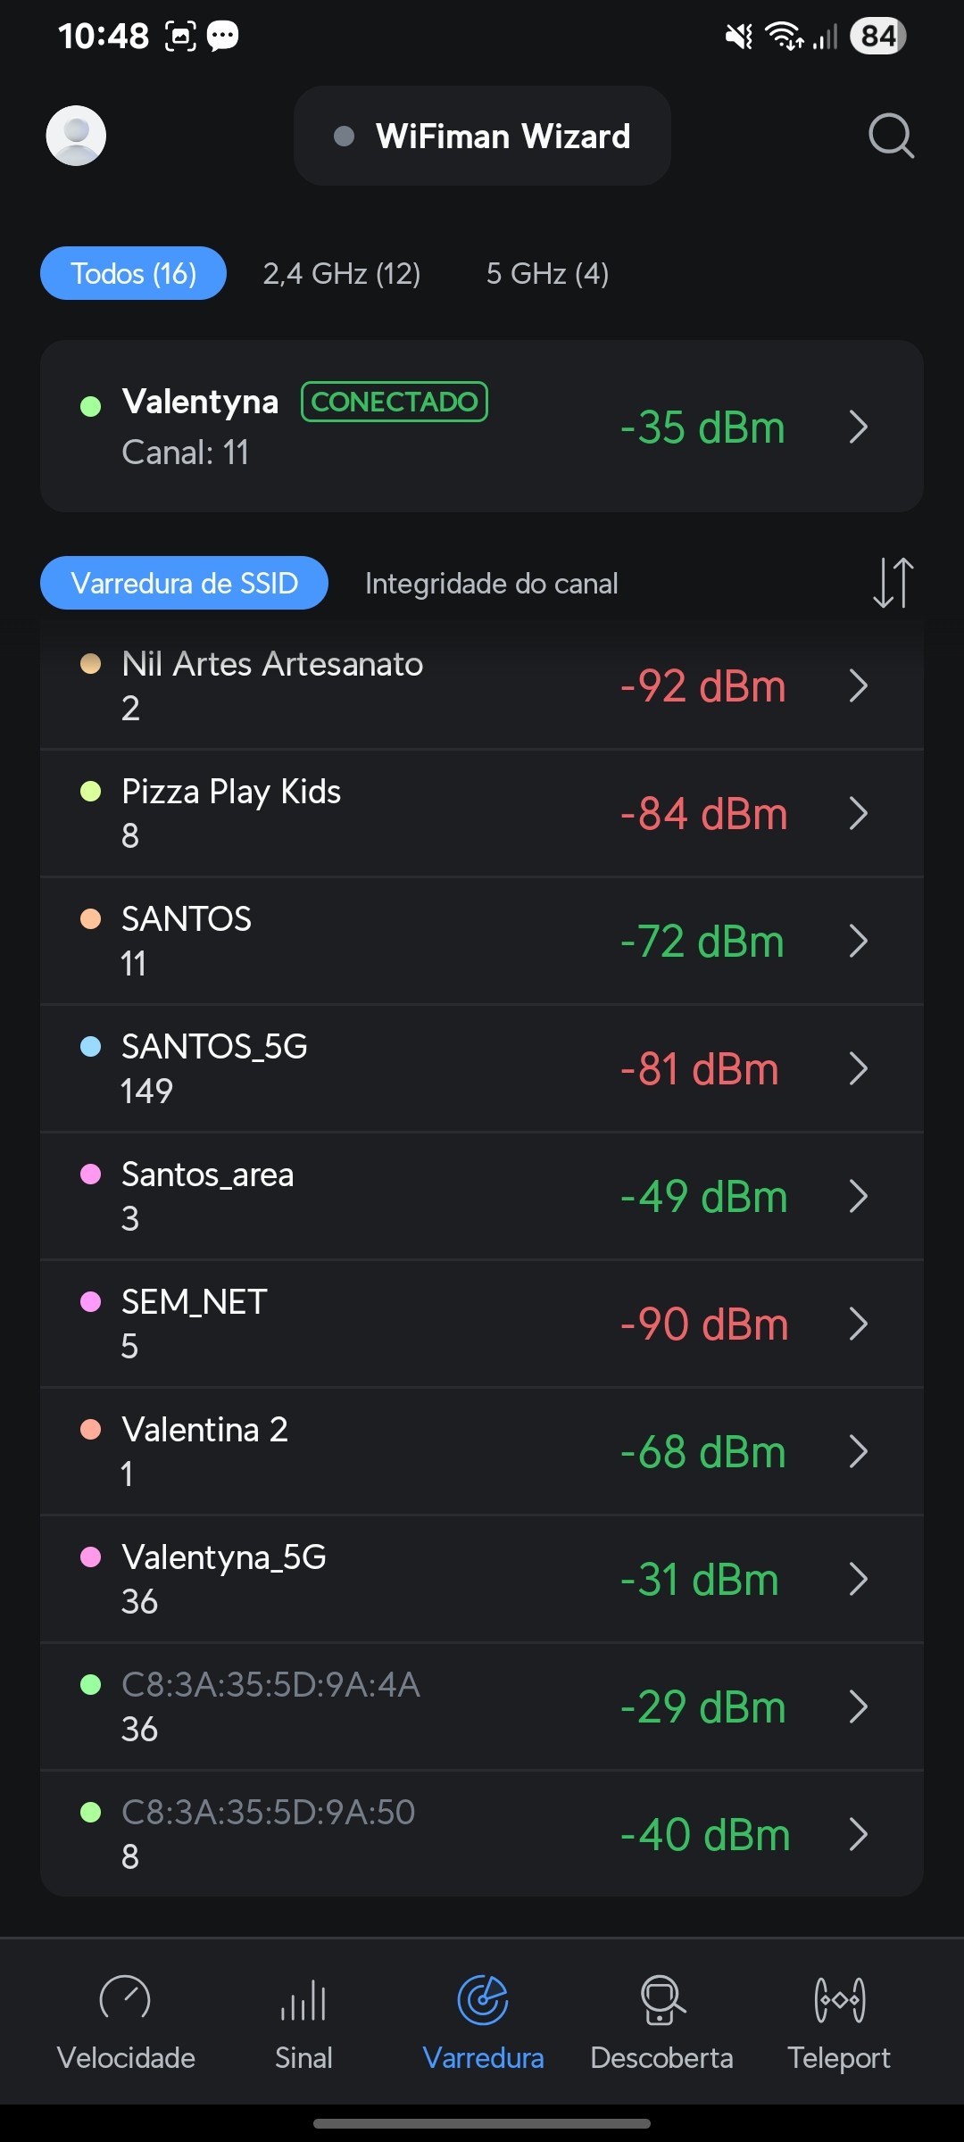Filter networks by 2,4 GHz (12)
The height and width of the screenshot is (2142, 964).
(342, 273)
